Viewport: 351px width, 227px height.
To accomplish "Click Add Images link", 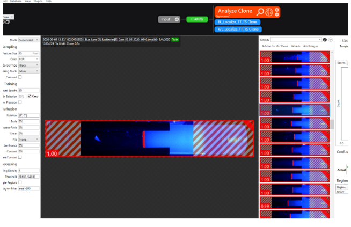I will (311, 46).
